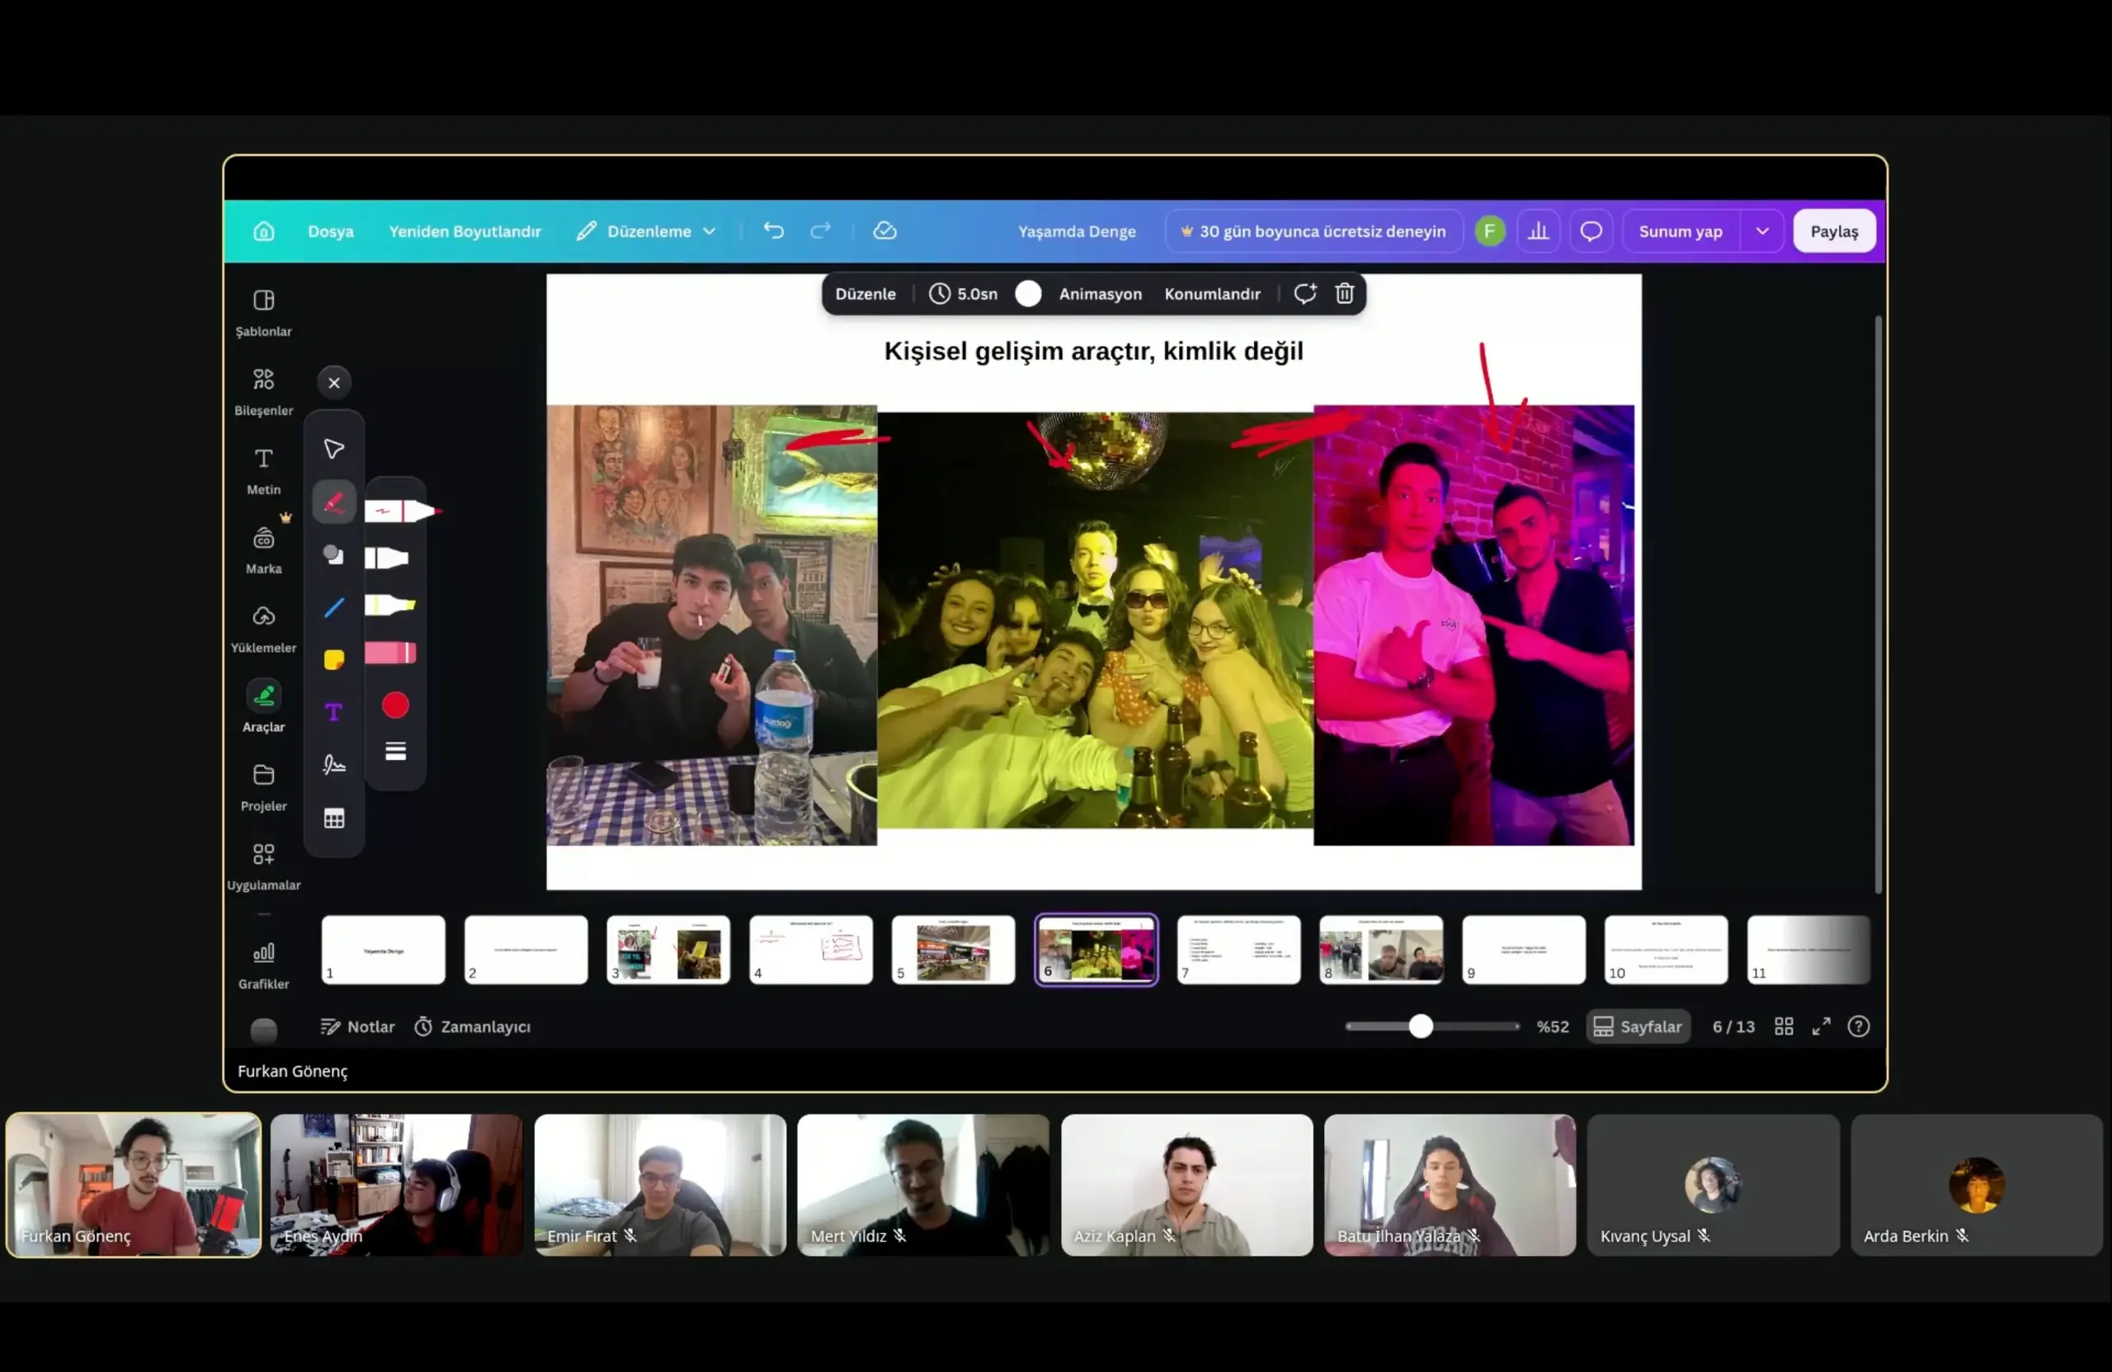Select the blue line tool
Image resolution: width=2112 pixels, height=1372 pixels.
[333, 608]
